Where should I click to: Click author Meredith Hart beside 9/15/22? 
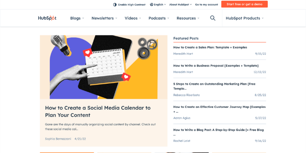(x=183, y=54)
